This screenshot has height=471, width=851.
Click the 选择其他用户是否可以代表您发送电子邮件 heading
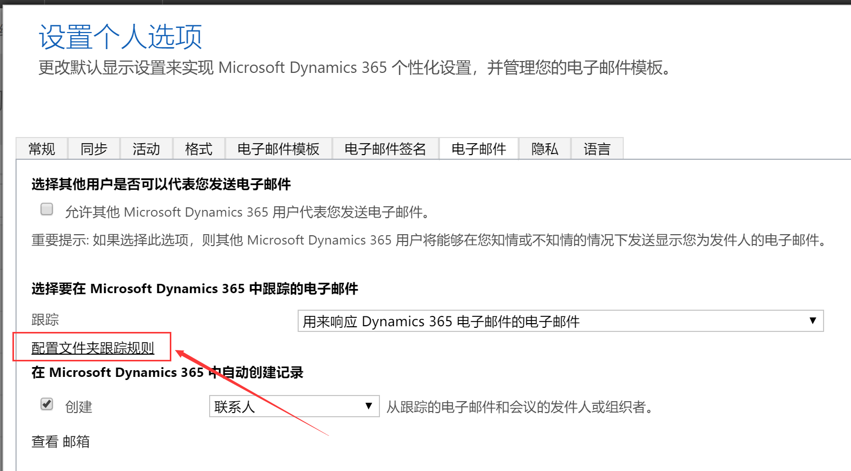(x=161, y=184)
